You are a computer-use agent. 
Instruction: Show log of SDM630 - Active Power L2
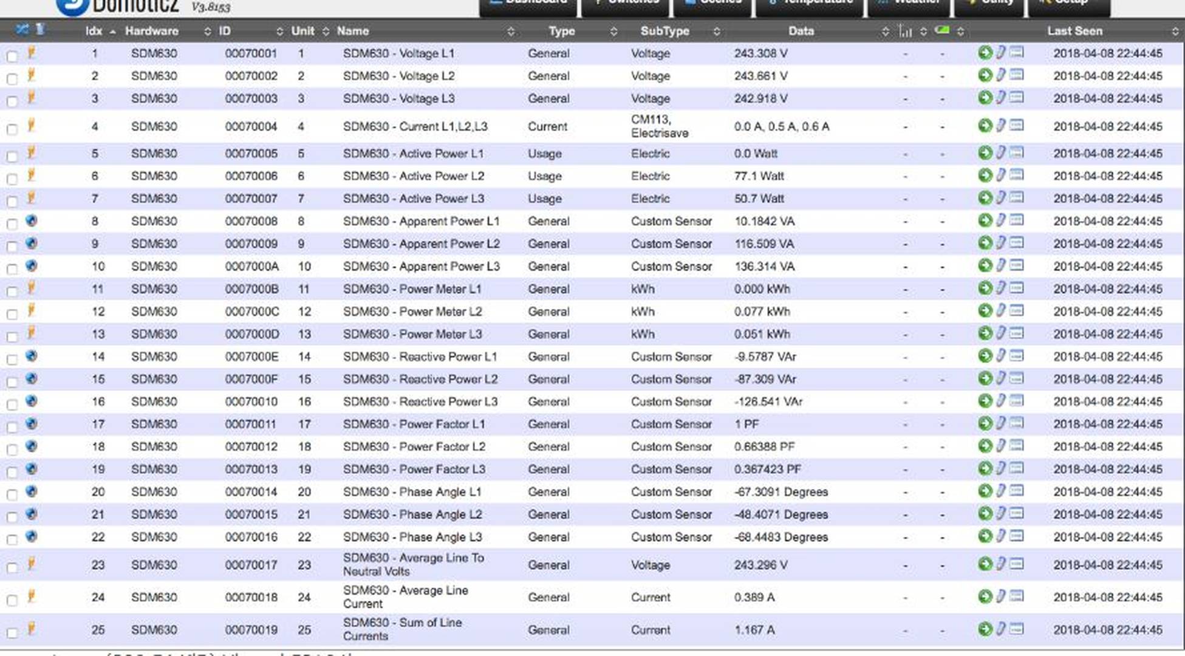(x=1017, y=175)
